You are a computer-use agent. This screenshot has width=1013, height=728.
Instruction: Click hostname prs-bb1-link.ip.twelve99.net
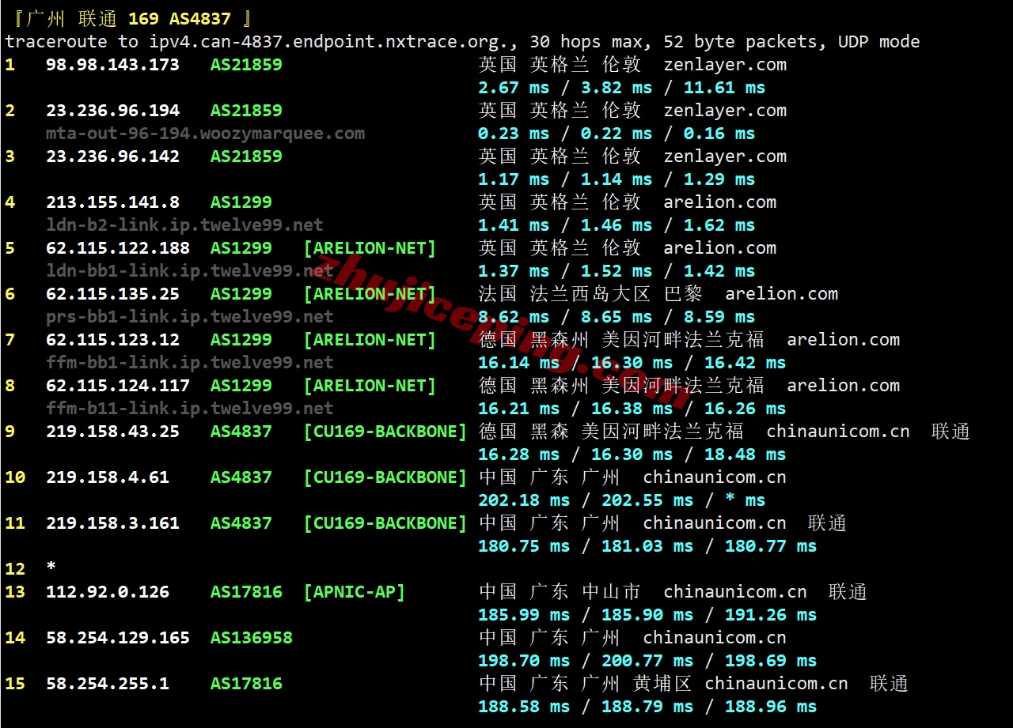click(189, 317)
